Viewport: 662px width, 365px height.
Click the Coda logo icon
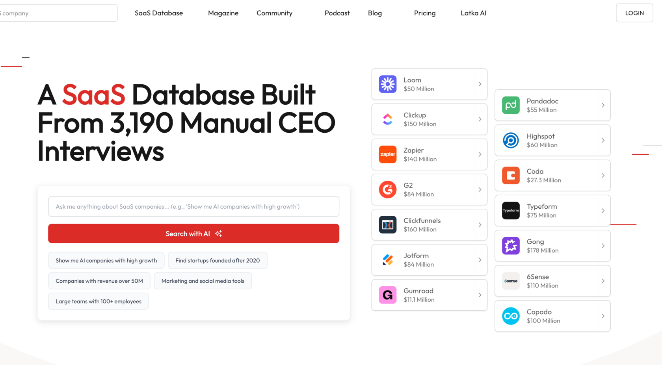click(x=511, y=176)
